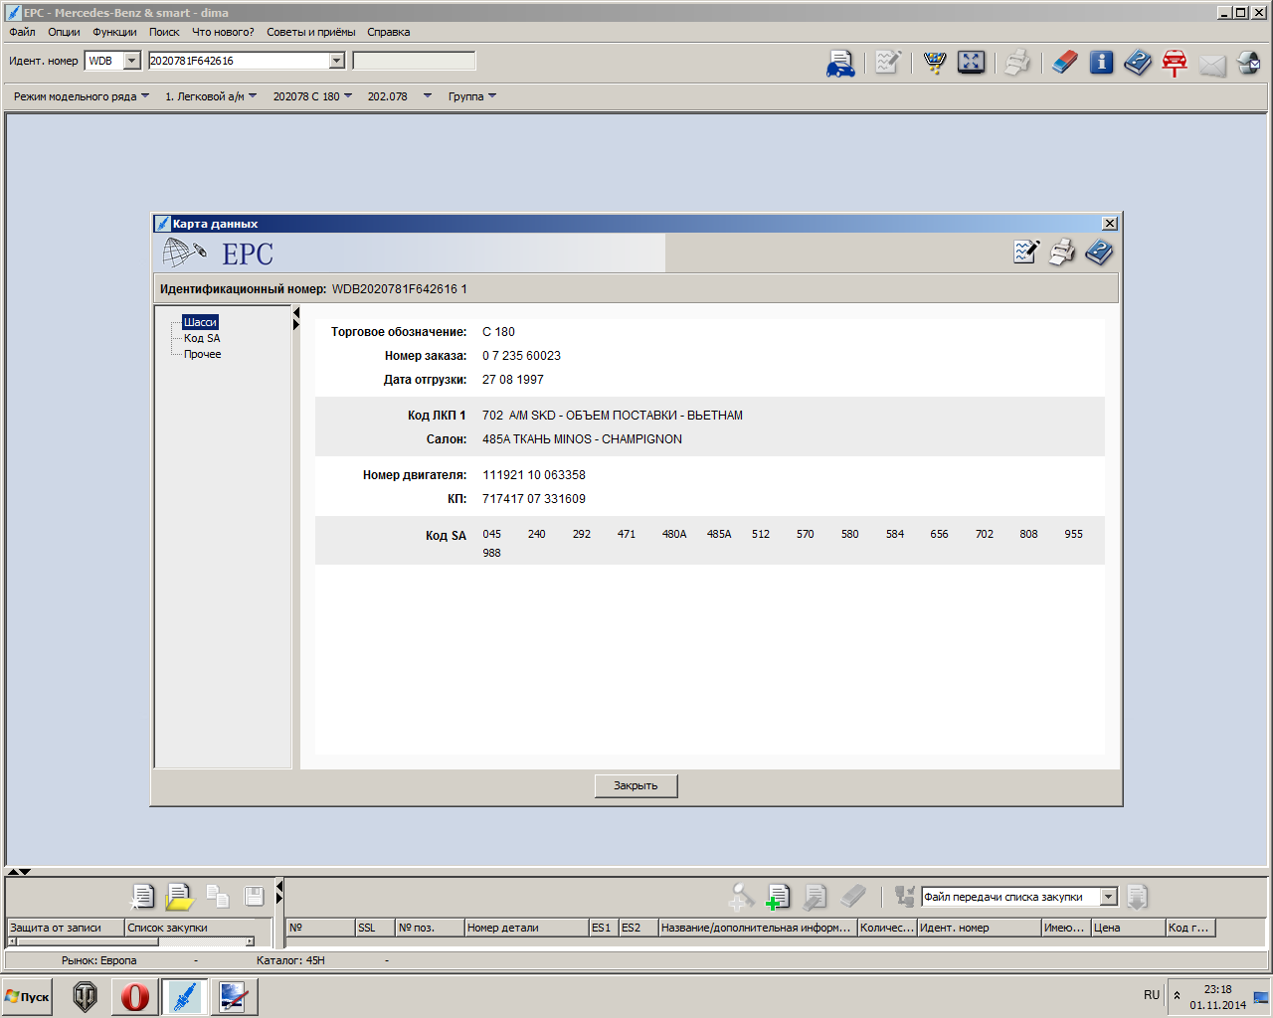Image resolution: width=1273 pixels, height=1018 pixels.
Task: Open the Что нового? menu
Action: (223, 32)
